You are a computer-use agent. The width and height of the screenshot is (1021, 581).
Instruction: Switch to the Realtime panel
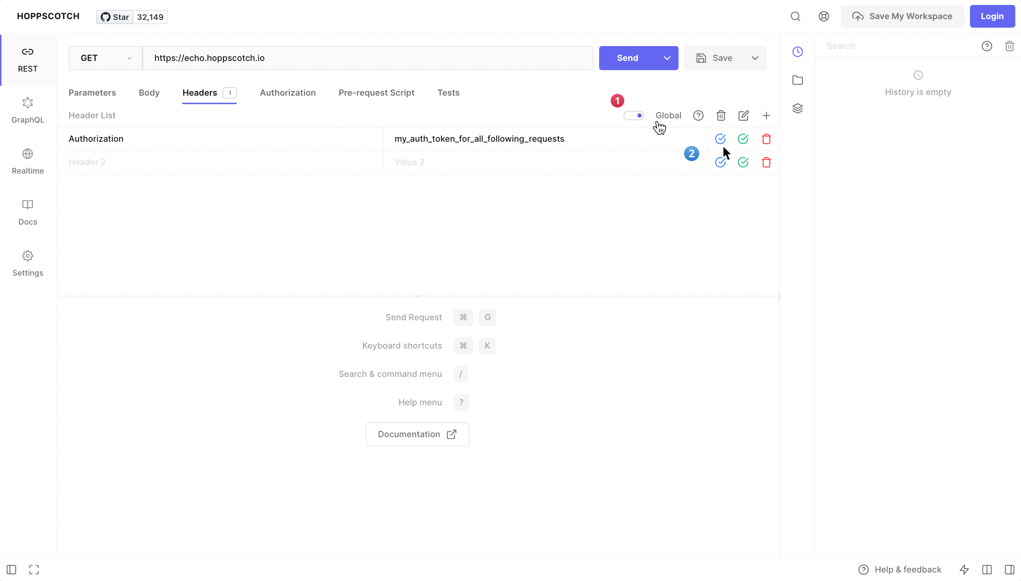coord(27,161)
